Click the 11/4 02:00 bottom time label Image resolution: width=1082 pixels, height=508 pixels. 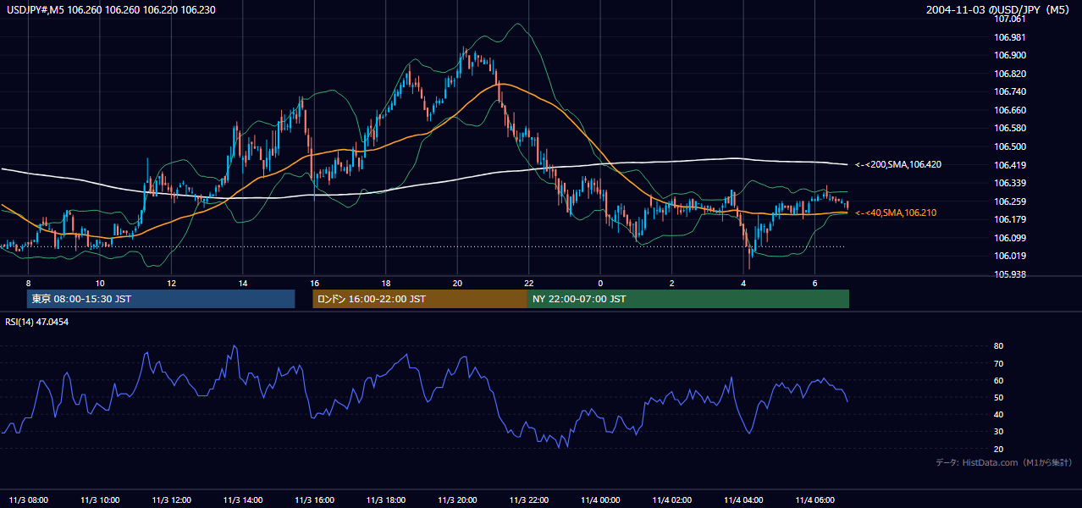pos(672,500)
